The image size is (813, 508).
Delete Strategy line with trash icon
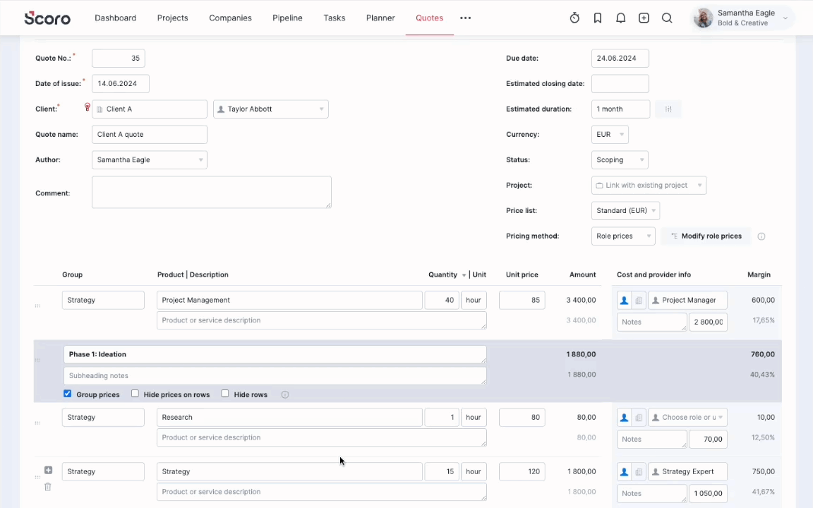[48, 487]
